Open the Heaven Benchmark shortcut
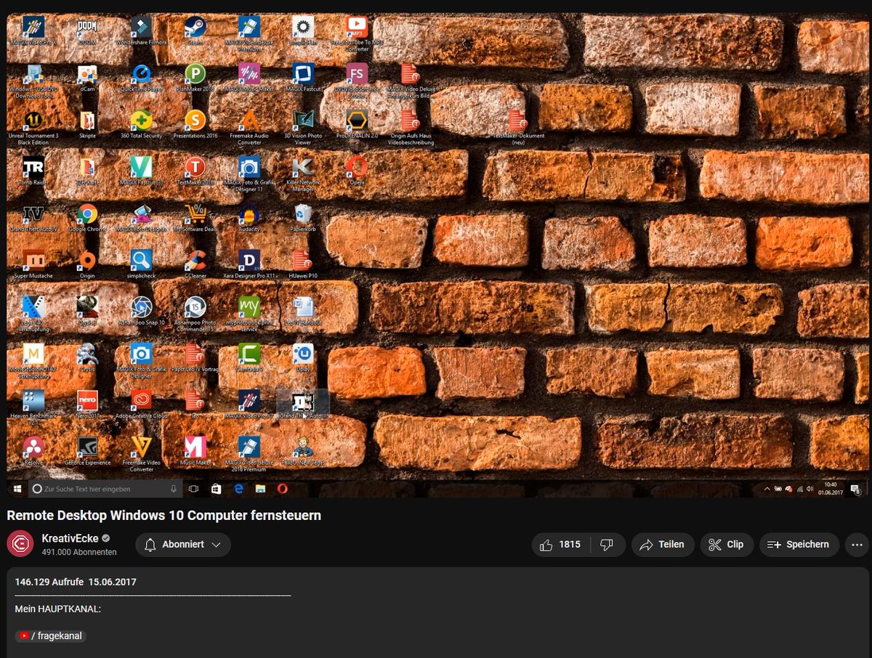Image resolution: width=872 pixels, height=658 pixels. pyautogui.click(x=33, y=407)
